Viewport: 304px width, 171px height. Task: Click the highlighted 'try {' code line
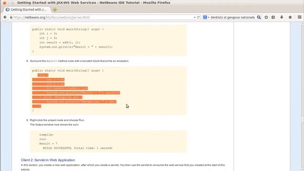(43, 75)
